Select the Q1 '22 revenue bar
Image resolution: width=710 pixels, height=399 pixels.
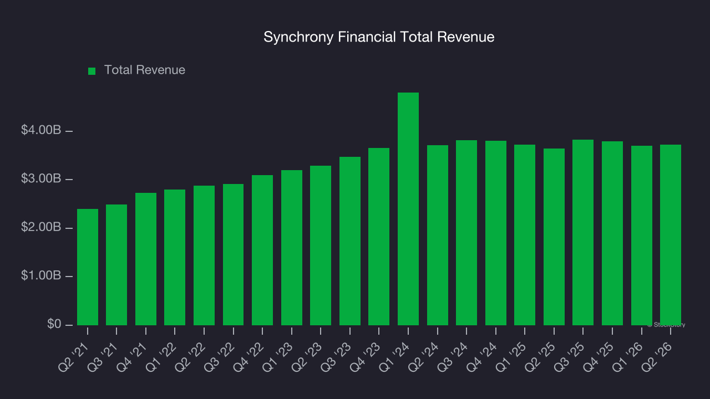(x=175, y=257)
